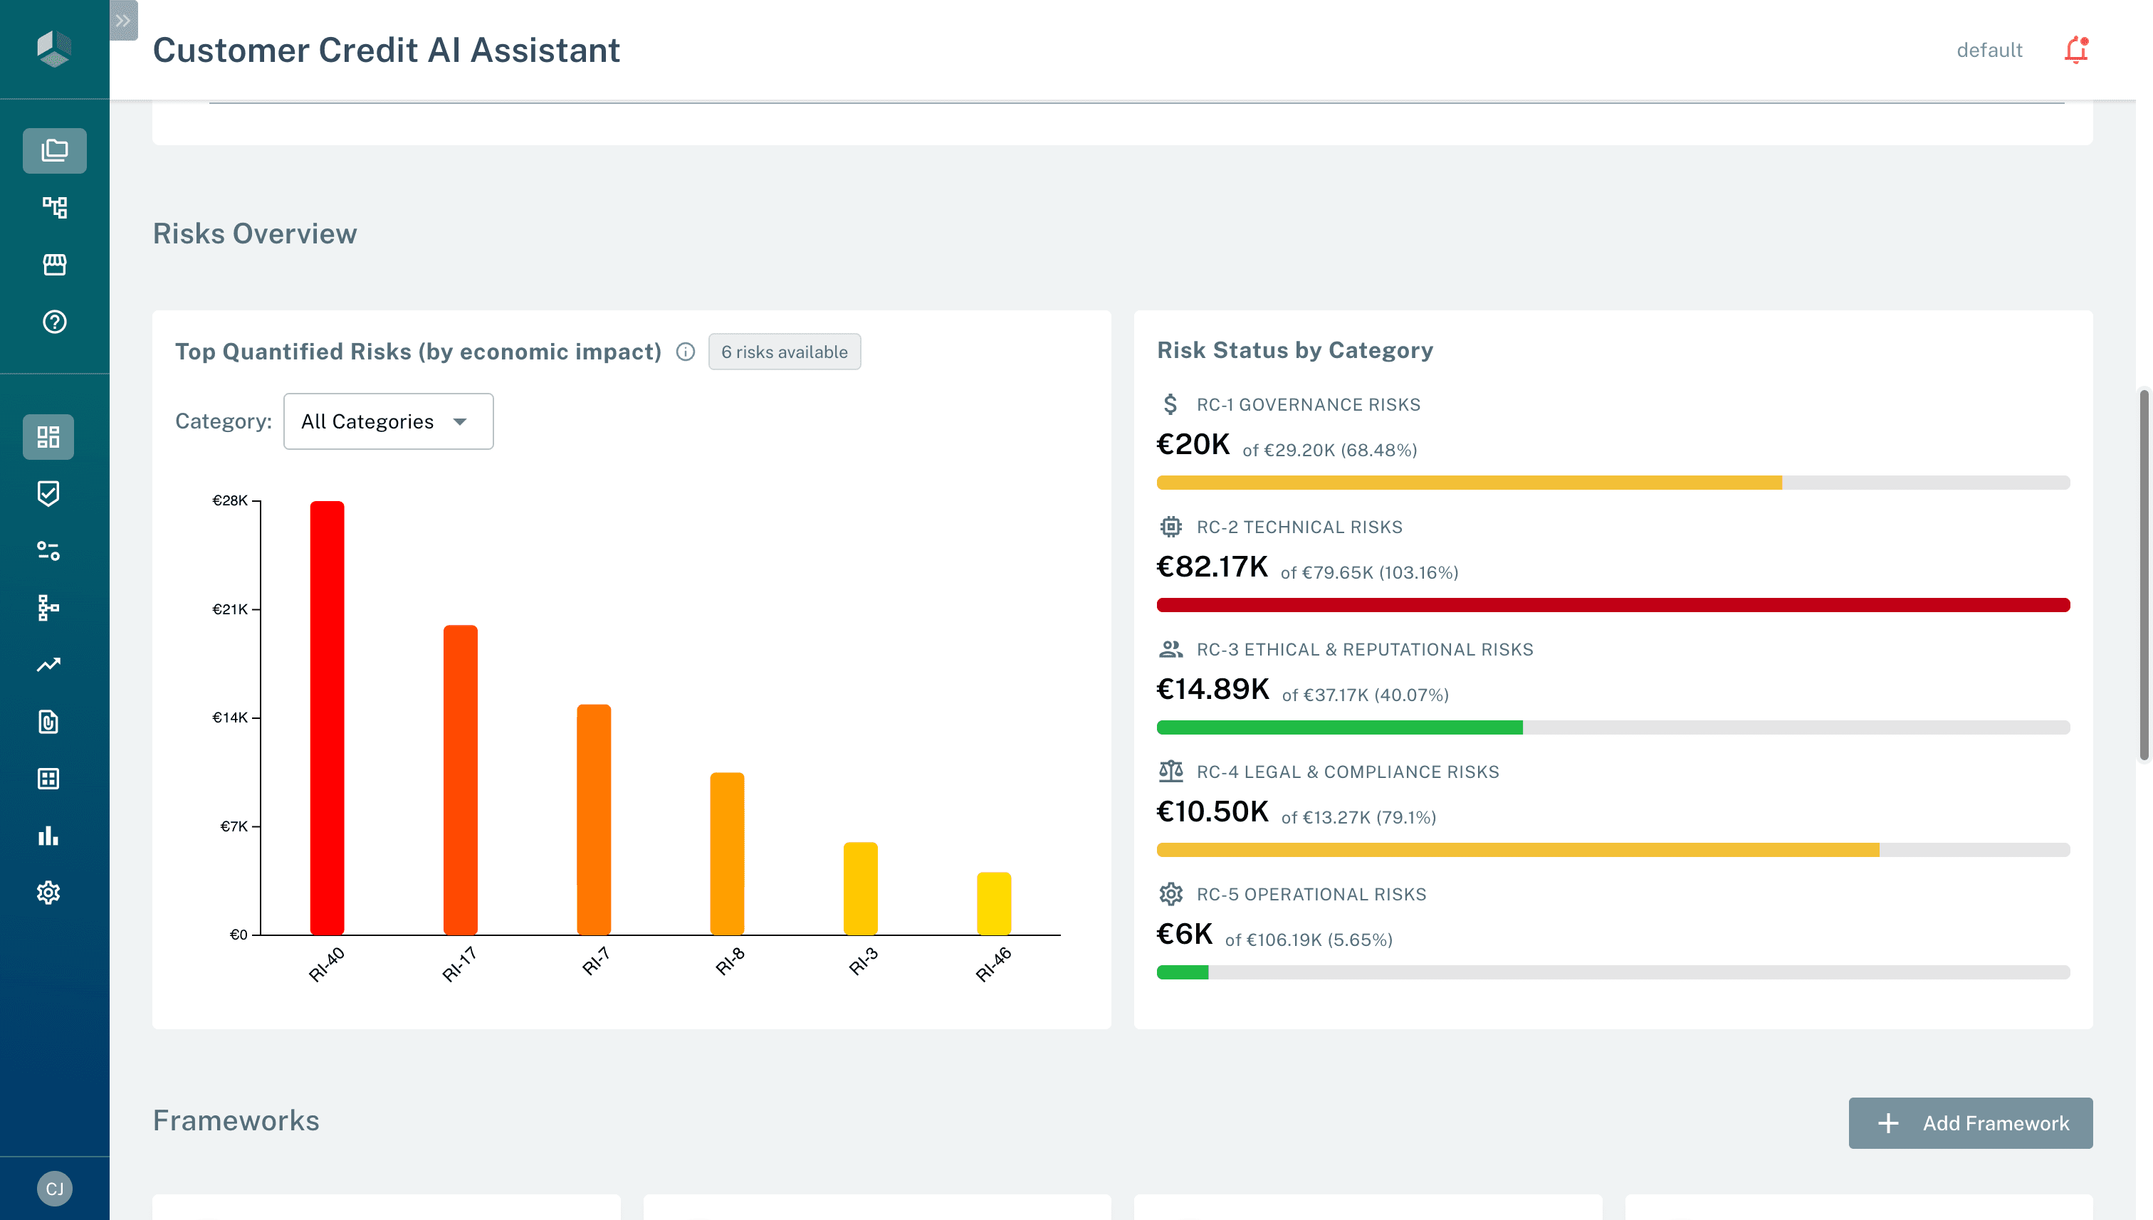Click the paperclip documents icon
The width and height of the screenshot is (2153, 1220).
pyautogui.click(x=49, y=722)
